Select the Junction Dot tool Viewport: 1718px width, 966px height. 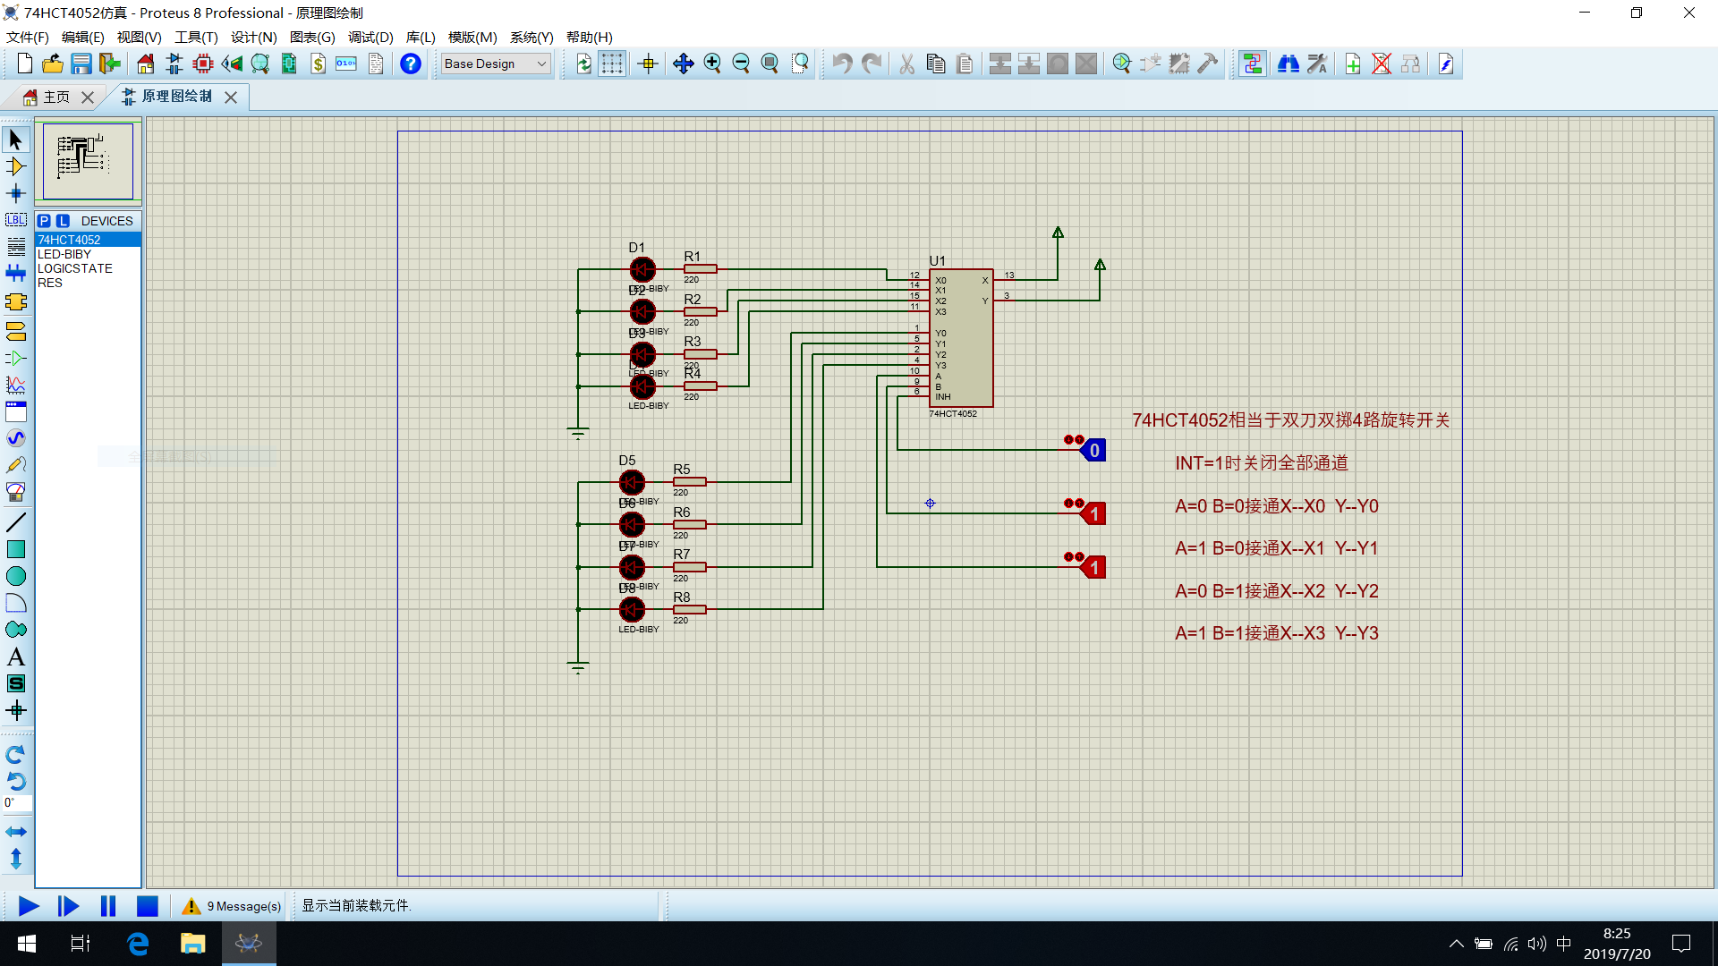pyautogui.click(x=16, y=193)
